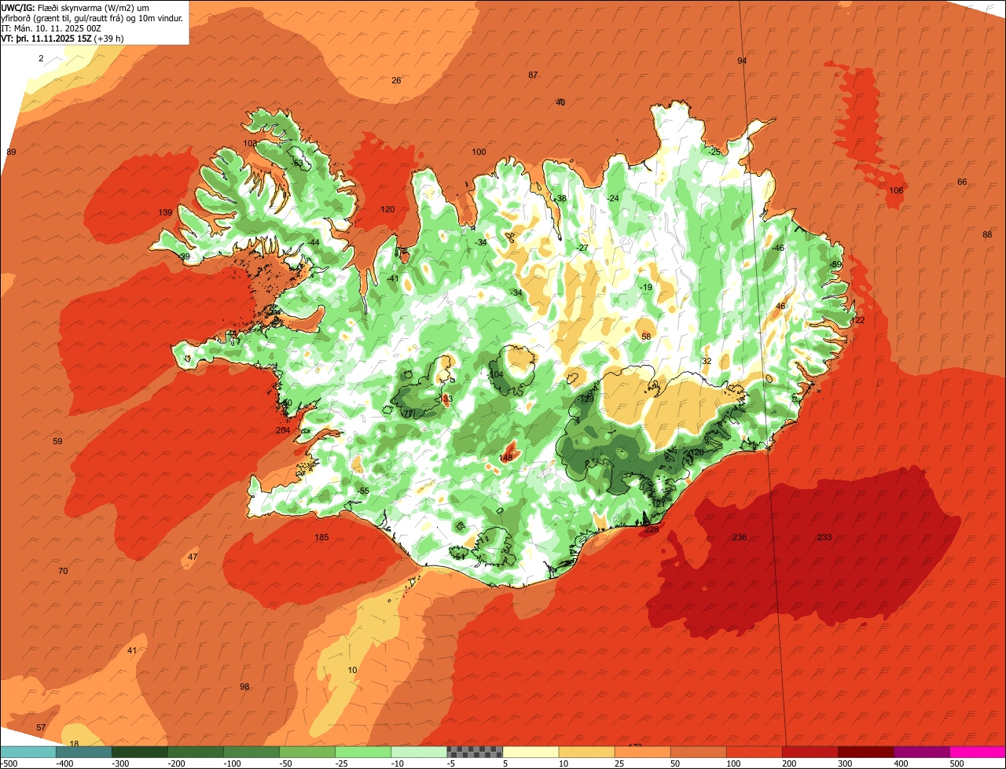Click the value -44 in the Westfjords

click(x=314, y=242)
